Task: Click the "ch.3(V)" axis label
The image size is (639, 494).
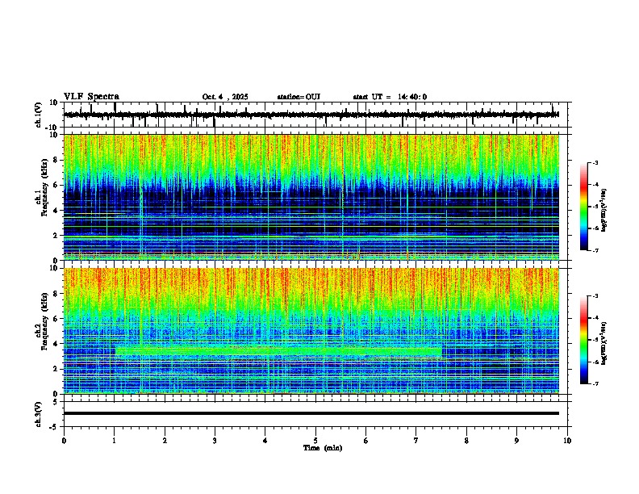Action: point(39,414)
